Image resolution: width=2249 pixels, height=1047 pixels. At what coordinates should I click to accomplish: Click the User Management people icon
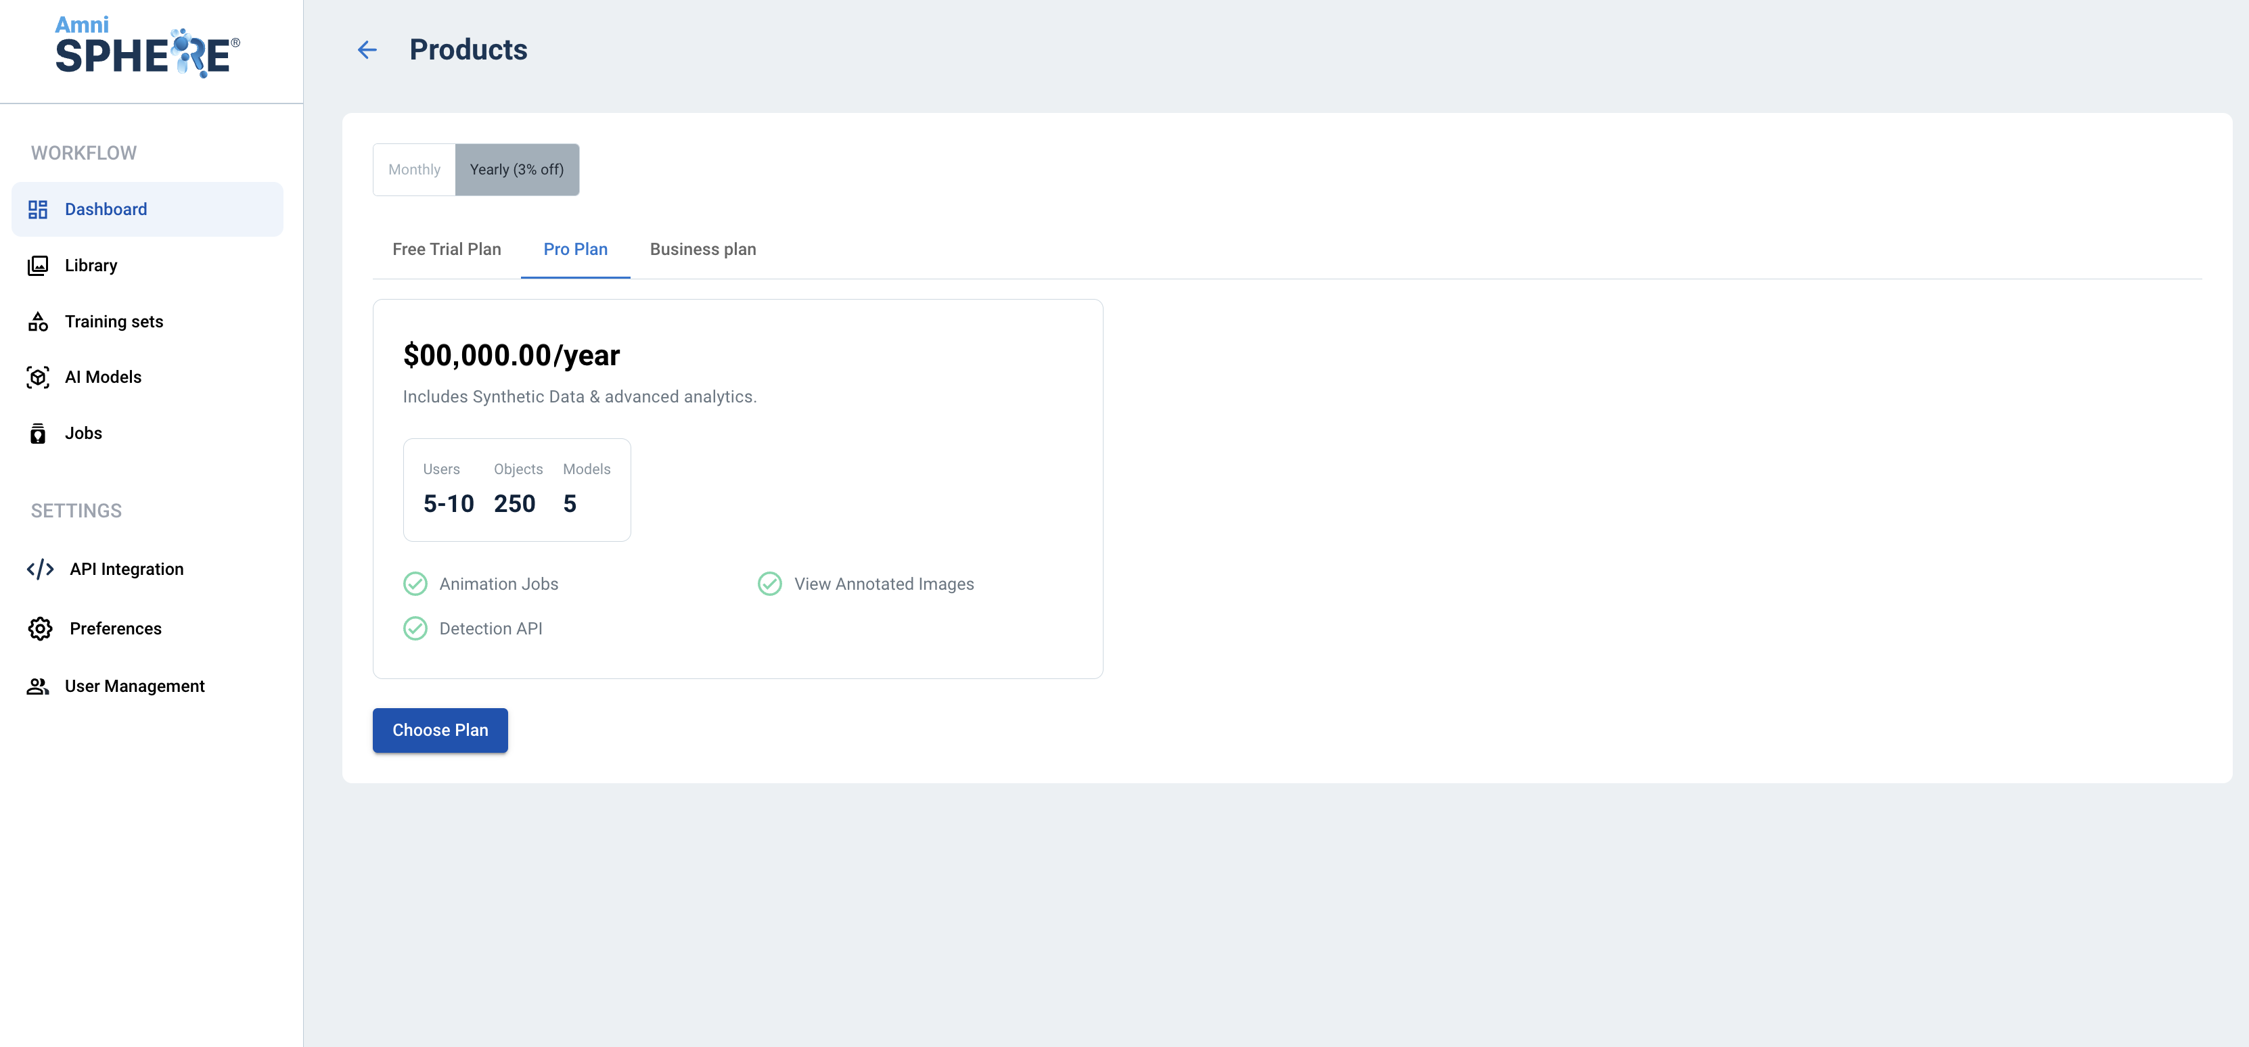click(37, 687)
